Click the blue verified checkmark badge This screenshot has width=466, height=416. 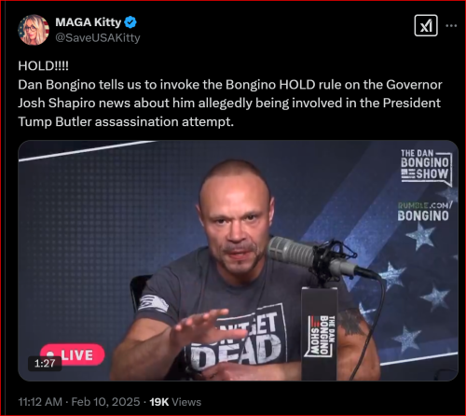click(x=130, y=22)
